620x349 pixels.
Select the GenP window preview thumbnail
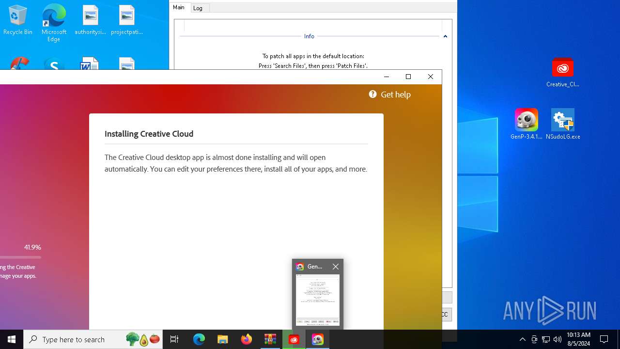[x=318, y=300]
